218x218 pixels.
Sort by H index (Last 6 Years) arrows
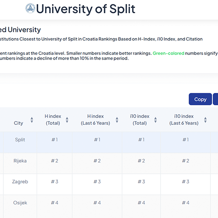[117, 120]
